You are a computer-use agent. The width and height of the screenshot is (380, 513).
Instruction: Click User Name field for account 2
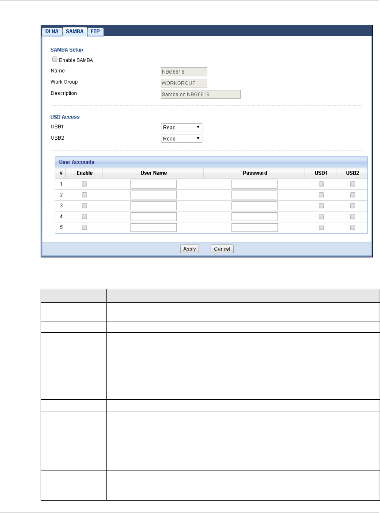click(154, 195)
